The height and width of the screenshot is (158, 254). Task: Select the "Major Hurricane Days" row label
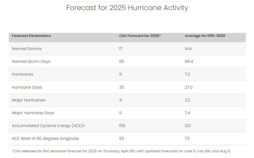33,113
